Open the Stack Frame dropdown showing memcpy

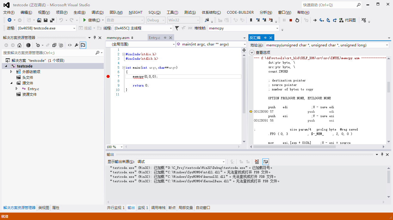pyautogui.click(x=243, y=28)
